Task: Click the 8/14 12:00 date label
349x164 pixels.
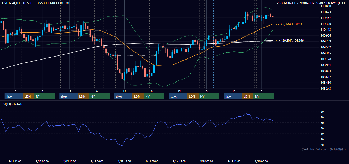Action: tap(179, 161)
